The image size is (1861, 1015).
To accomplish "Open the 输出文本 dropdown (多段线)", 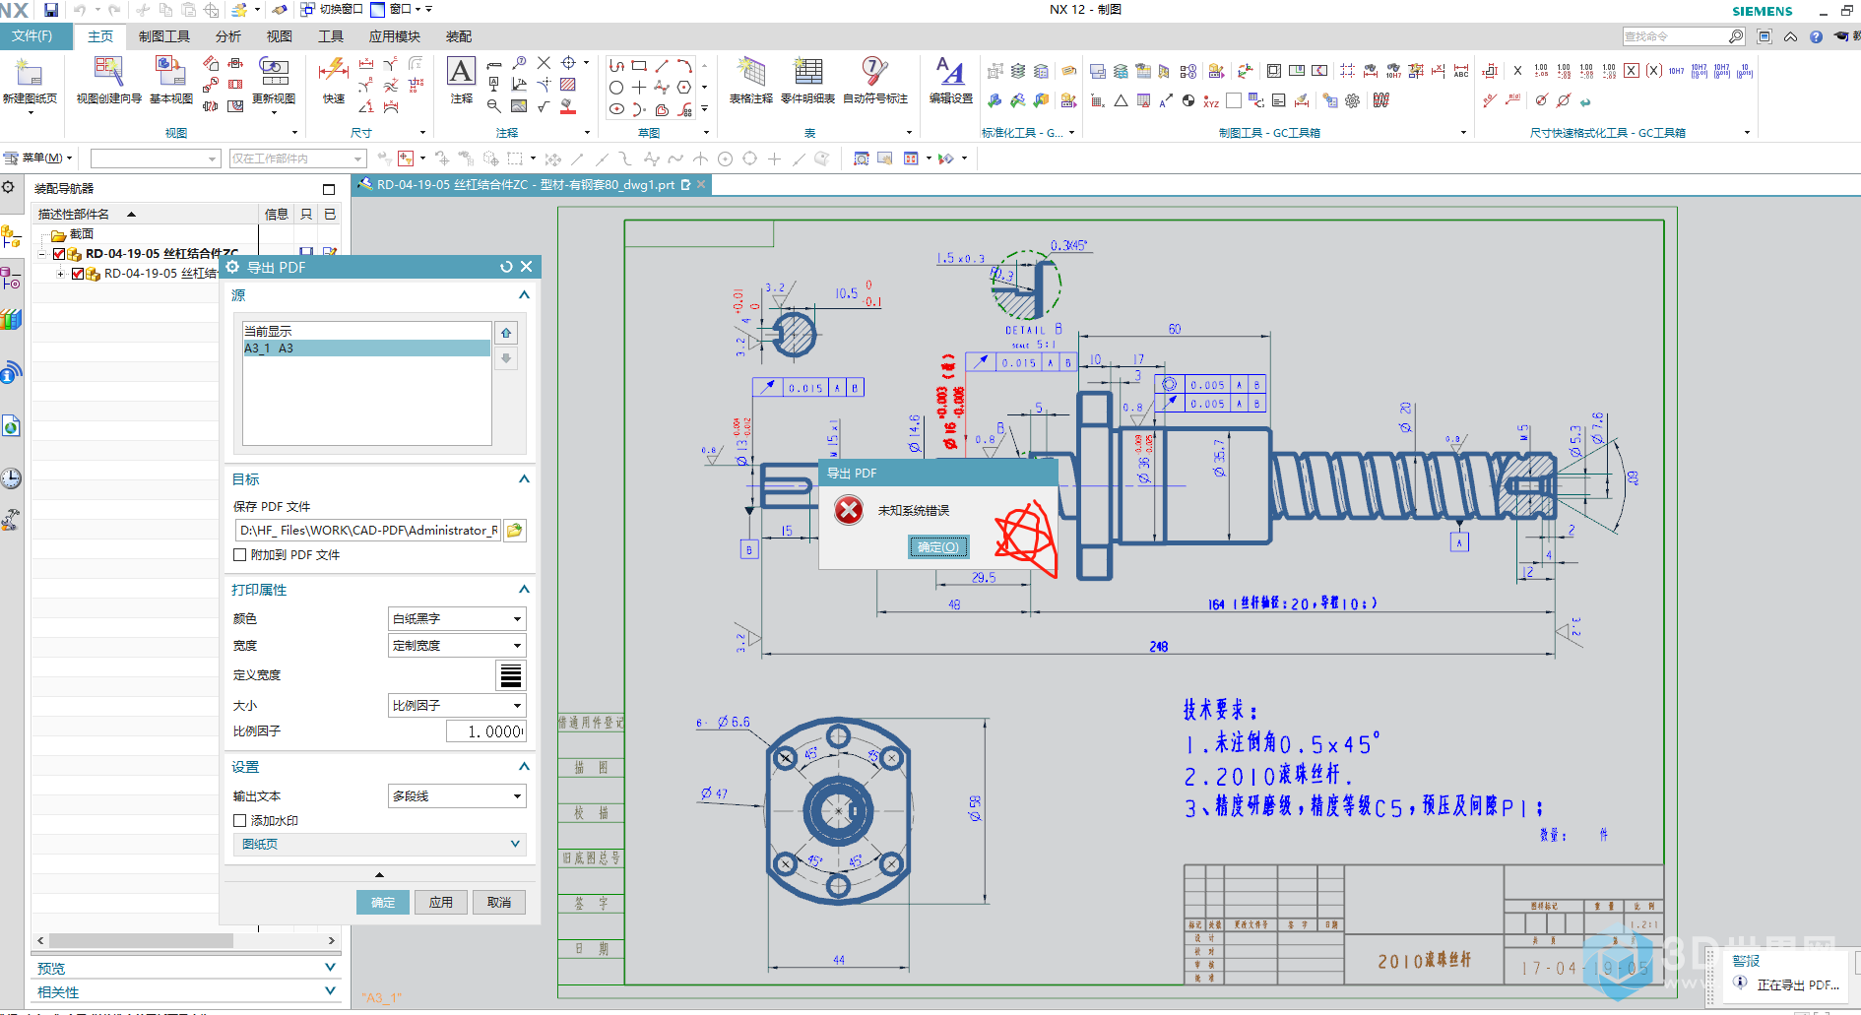I will point(457,796).
